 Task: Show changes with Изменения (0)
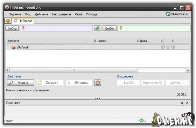click(153, 83)
